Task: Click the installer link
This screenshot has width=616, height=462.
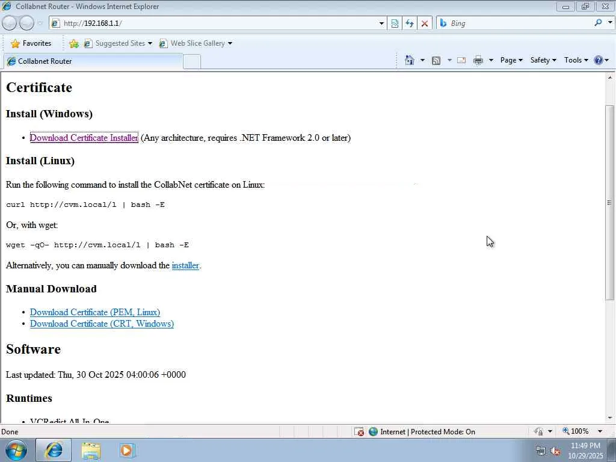Action: [x=185, y=265]
